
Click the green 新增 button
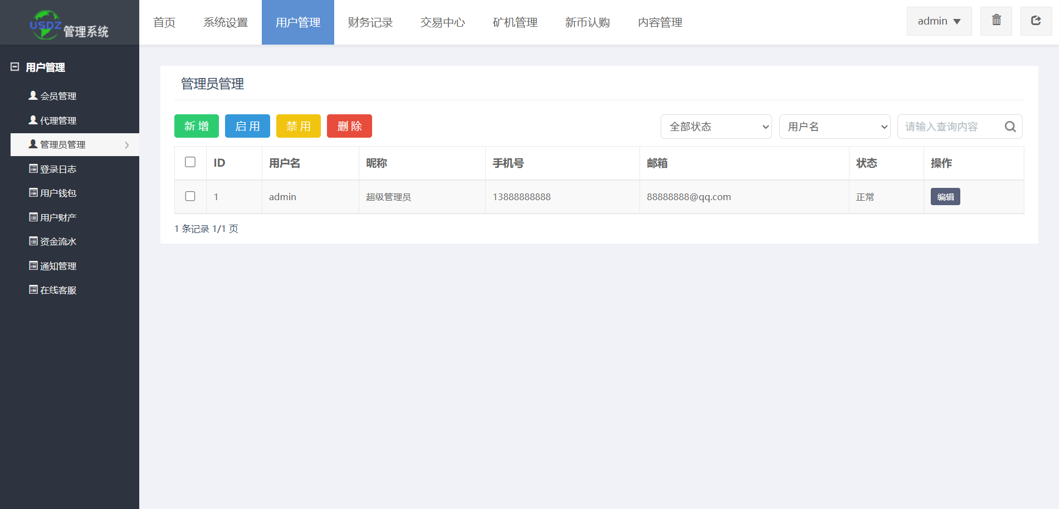(x=197, y=126)
